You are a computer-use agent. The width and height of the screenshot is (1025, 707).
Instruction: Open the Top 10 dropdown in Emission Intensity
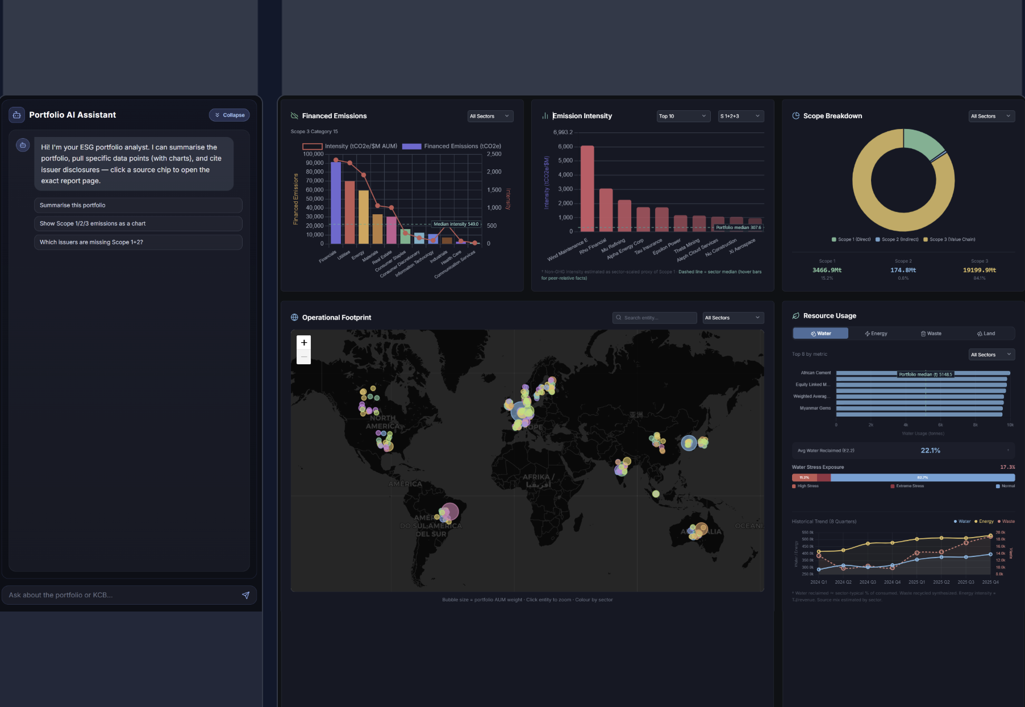[x=684, y=116]
